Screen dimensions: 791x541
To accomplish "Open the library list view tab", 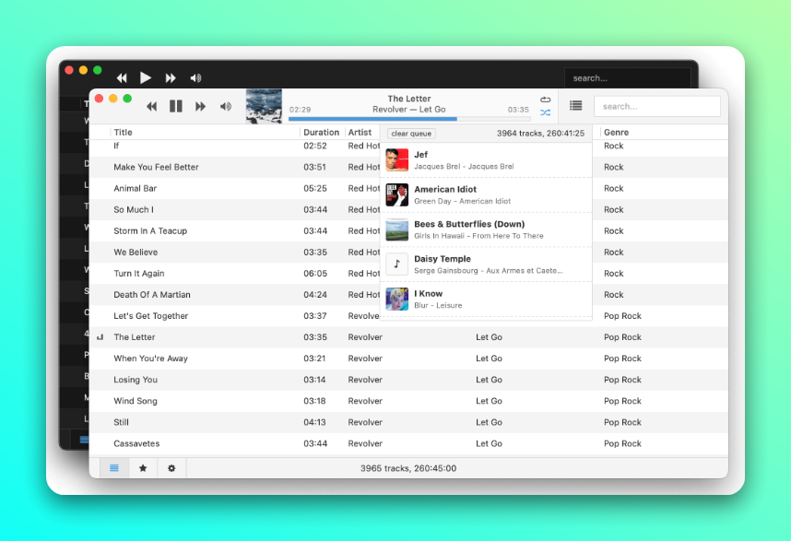I will pyautogui.click(x=114, y=468).
